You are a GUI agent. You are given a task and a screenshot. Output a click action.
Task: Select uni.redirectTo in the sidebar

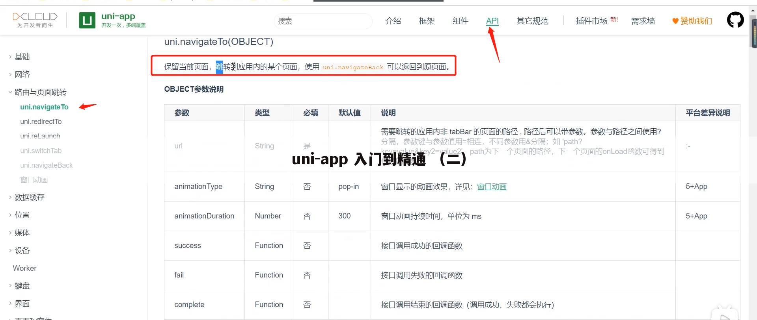[41, 122]
